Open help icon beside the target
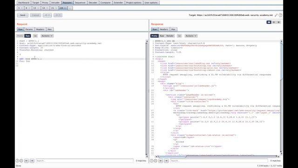Screen dimensions: 298x168 coord(280,15)
